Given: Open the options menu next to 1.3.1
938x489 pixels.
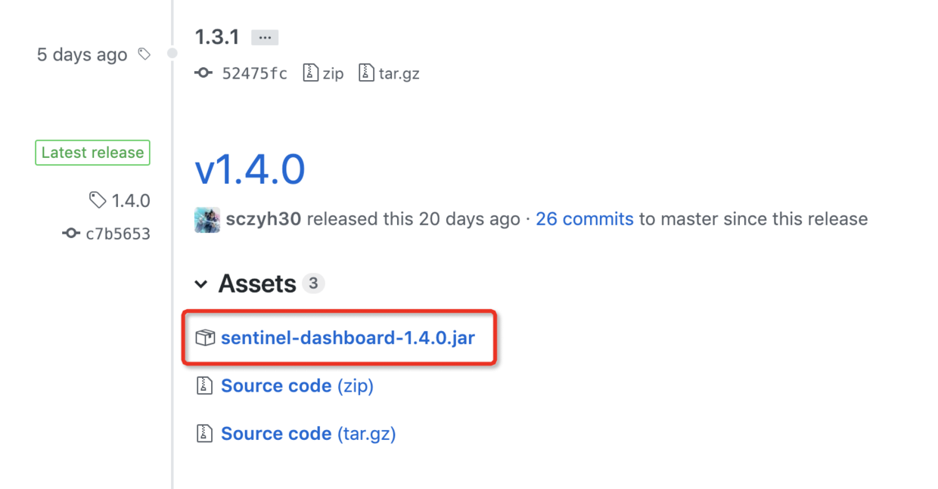Looking at the screenshot, I should tap(264, 36).
